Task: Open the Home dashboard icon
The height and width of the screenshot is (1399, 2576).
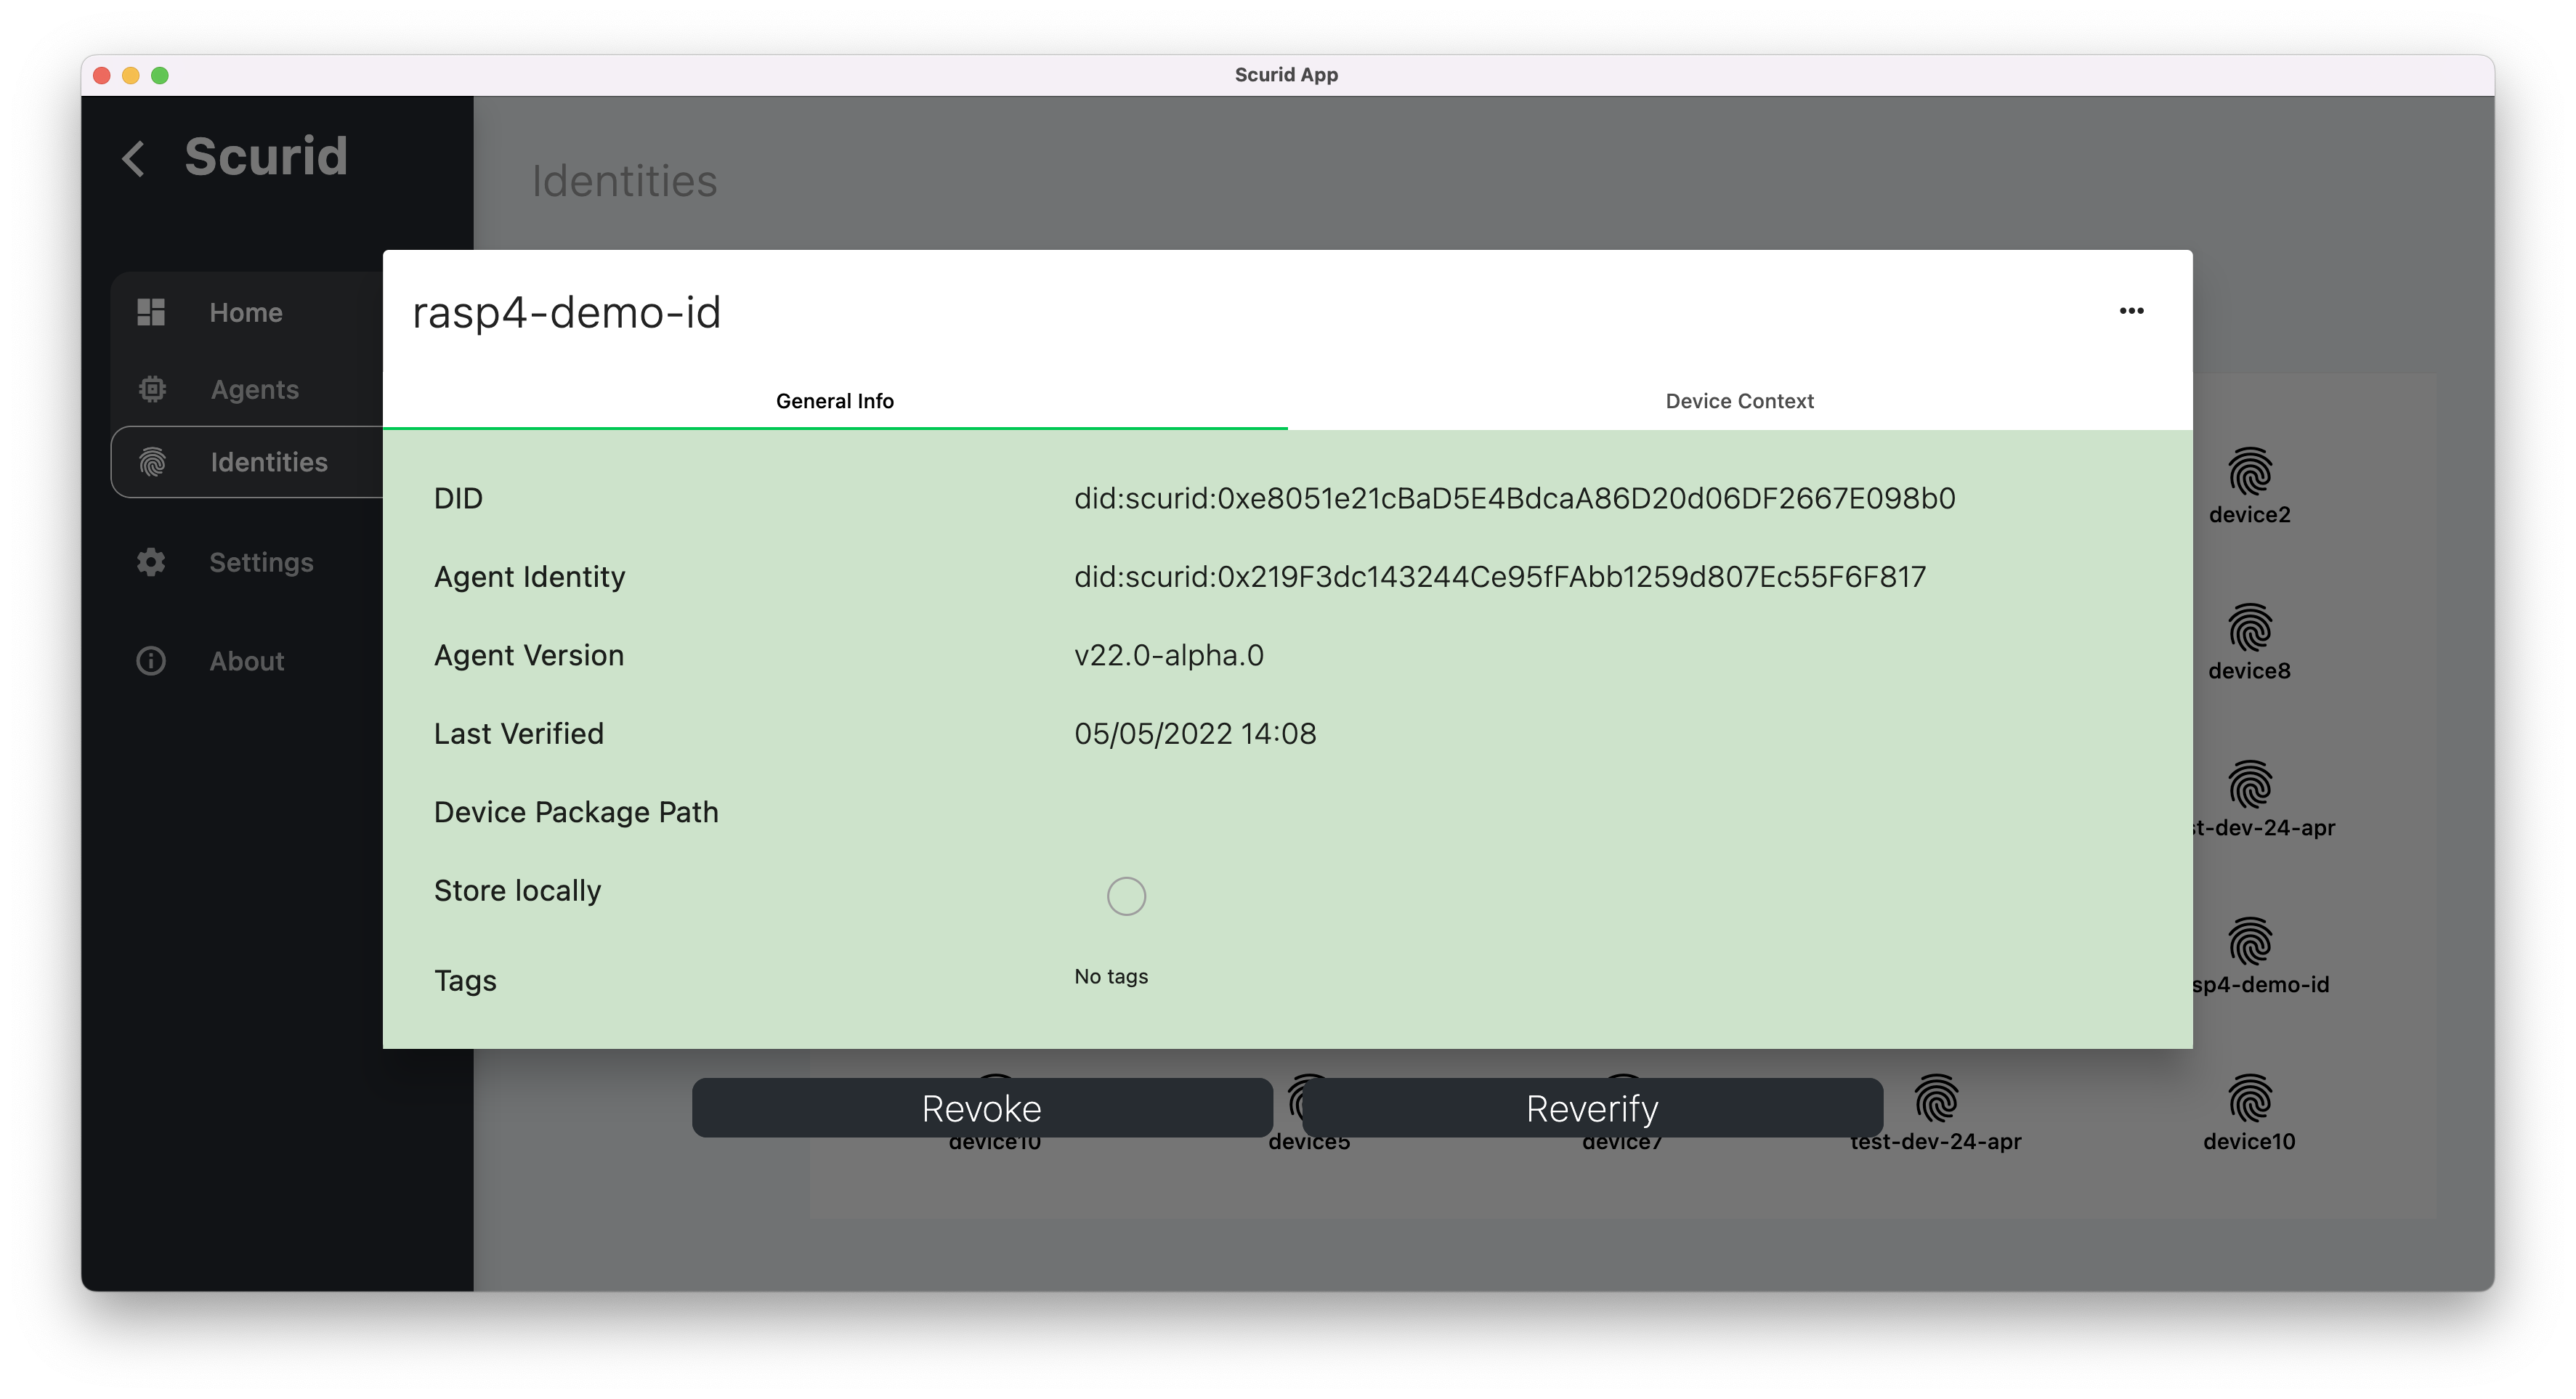Action: pyautogui.click(x=151, y=312)
